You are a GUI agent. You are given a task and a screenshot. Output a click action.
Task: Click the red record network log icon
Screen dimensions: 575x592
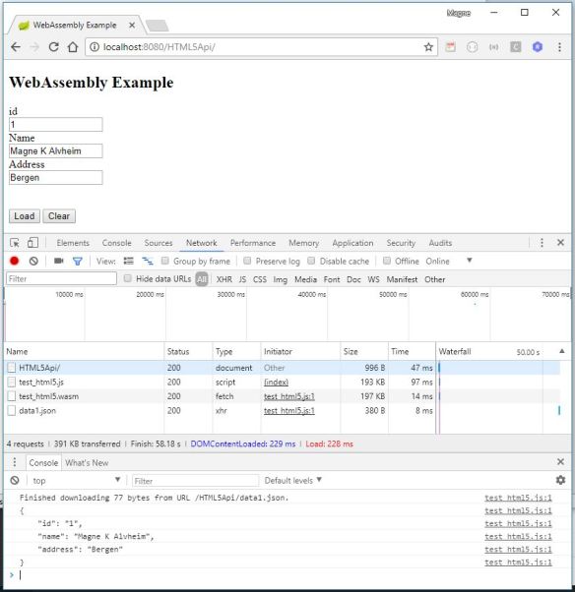tap(15, 261)
